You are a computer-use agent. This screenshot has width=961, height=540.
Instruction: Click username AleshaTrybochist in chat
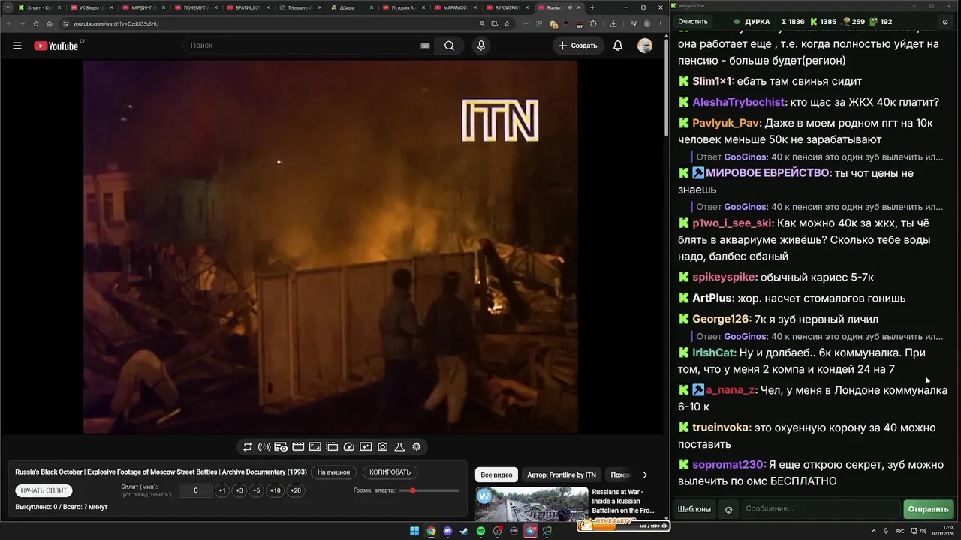(739, 102)
